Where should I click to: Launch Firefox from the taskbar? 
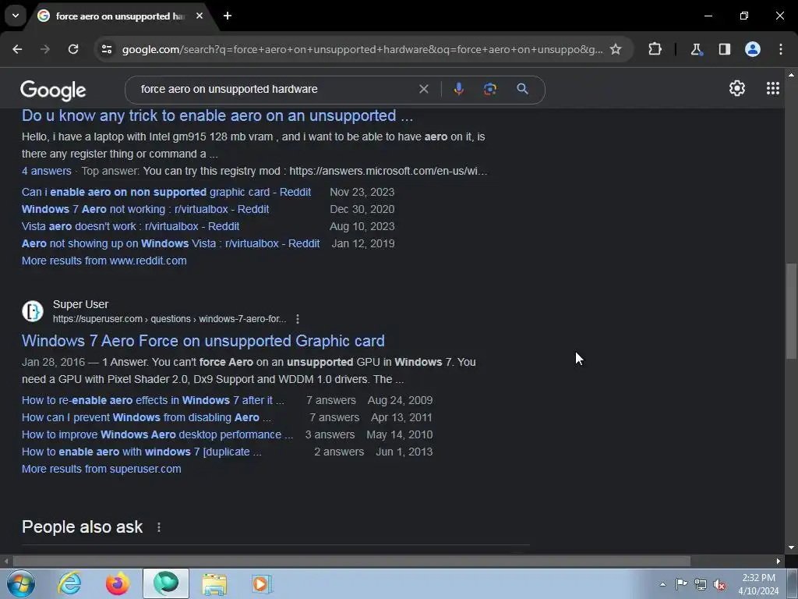point(118,583)
